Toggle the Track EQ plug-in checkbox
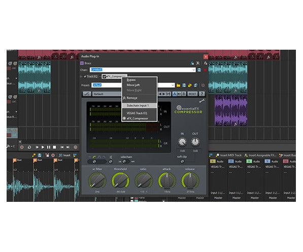Viewport: 303px width, 252px height. tap(85, 77)
